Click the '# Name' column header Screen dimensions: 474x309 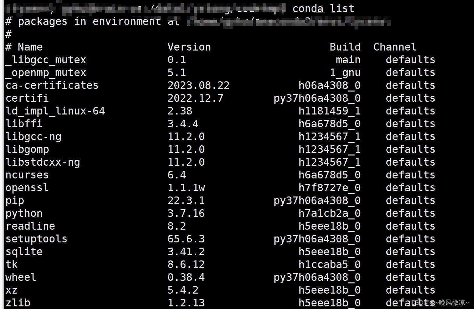click(x=24, y=47)
